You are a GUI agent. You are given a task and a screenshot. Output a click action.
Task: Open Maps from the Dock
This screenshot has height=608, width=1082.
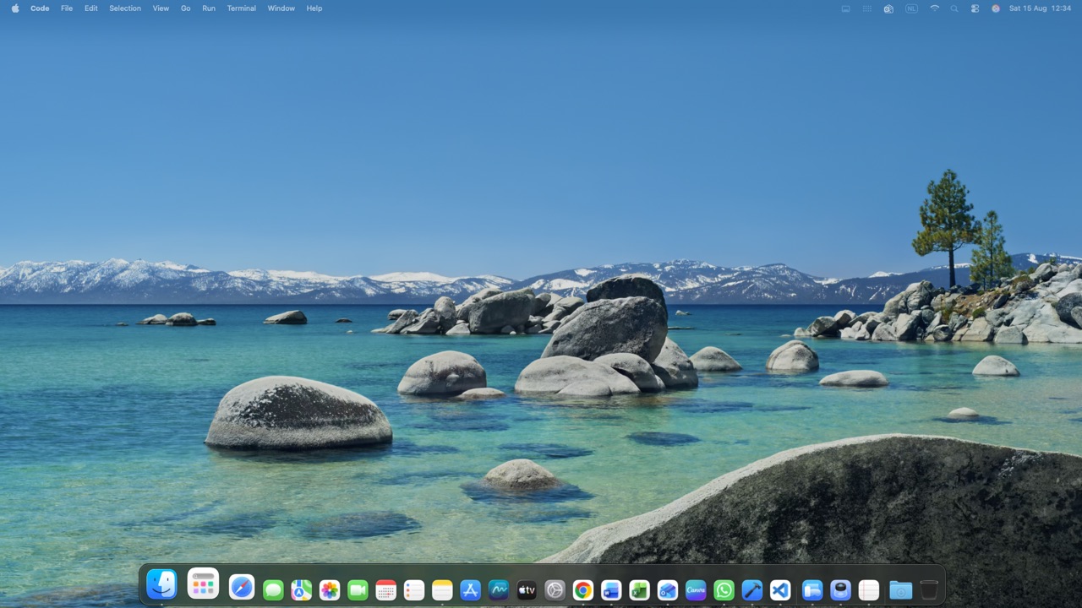click(x=301, y=590)
